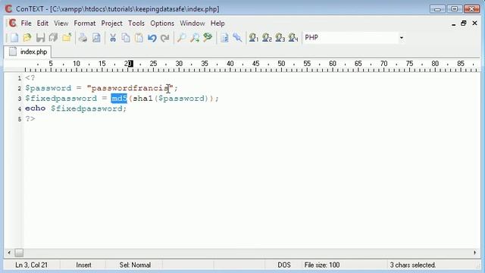Screen dimensions: 485x273
Task: Open the Tools menu
Action: click(136, 24)
